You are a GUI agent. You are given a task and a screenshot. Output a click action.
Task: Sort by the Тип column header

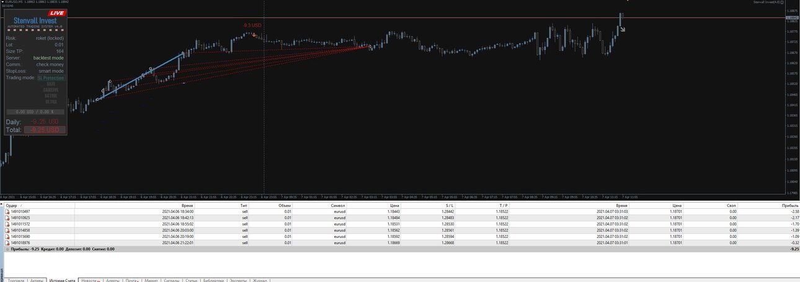244,205
